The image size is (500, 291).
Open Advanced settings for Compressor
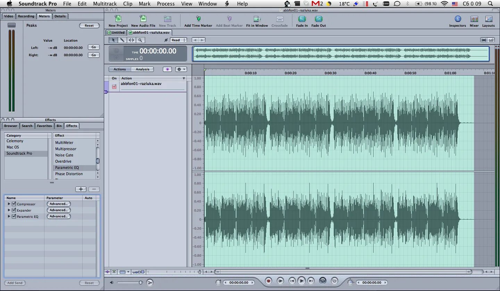[59, 204]
